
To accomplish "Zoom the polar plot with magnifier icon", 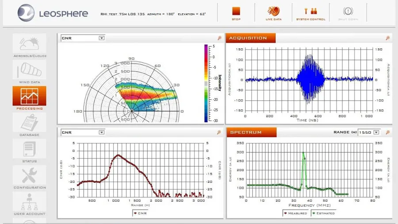I will tap(219, 38).
